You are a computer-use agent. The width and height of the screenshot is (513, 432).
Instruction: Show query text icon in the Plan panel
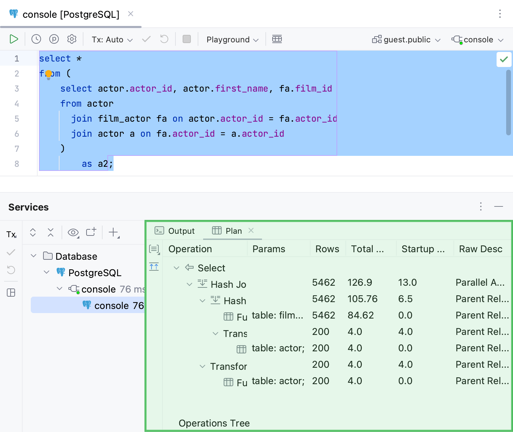coord(154,249)
